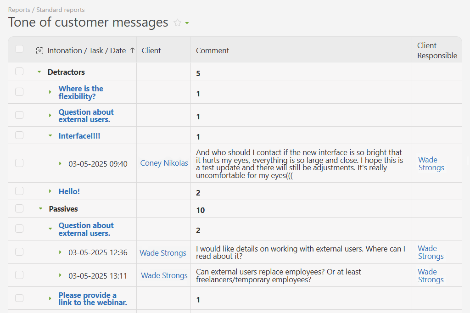Open the 'Where is the flexibility?' task link
The image size is (470, 313).
[x=81, y=92]
